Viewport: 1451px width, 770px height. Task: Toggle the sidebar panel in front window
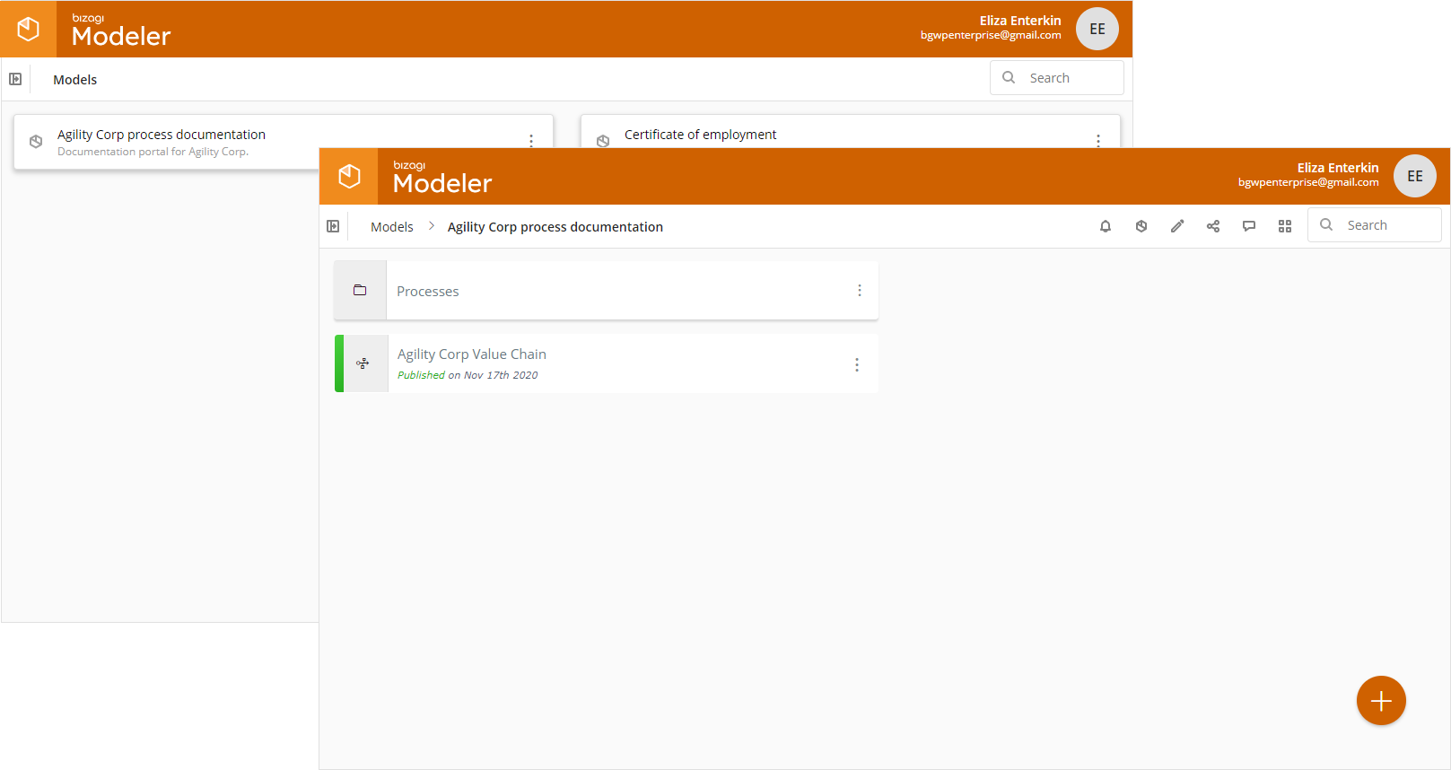tap(333, 226)
